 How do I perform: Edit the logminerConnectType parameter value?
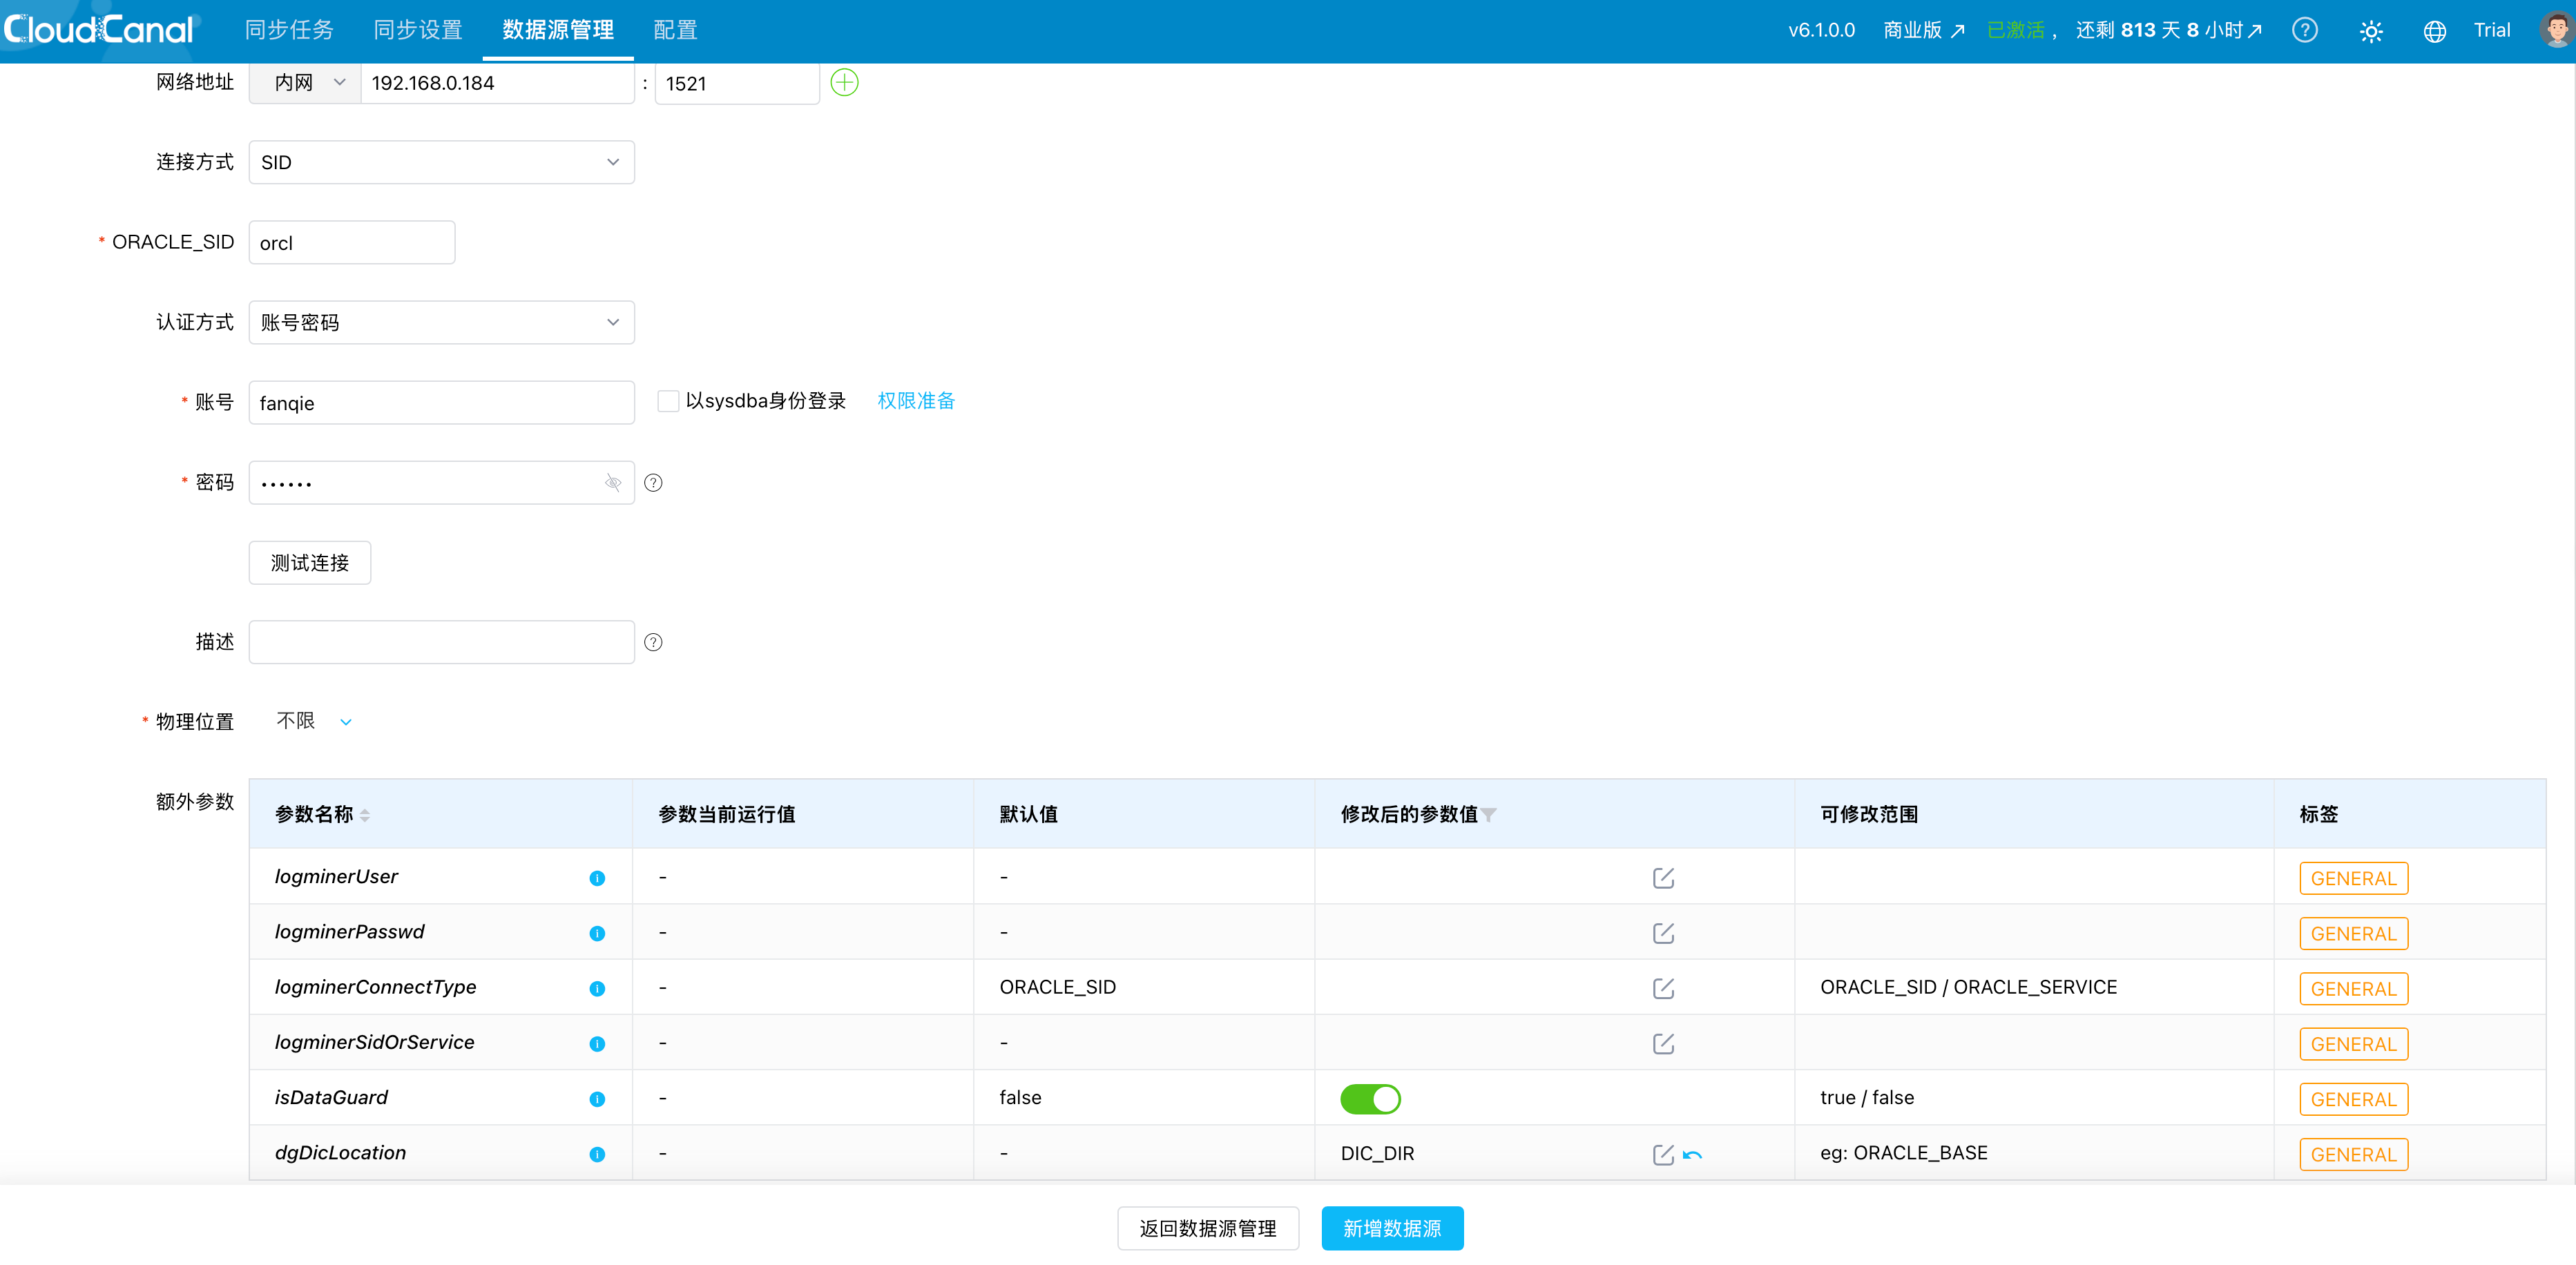click(1663, 988)
